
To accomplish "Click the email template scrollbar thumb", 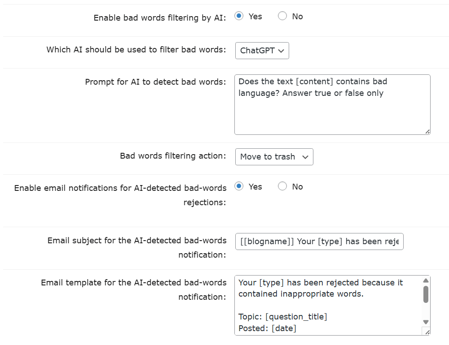I will coord(426,294).
